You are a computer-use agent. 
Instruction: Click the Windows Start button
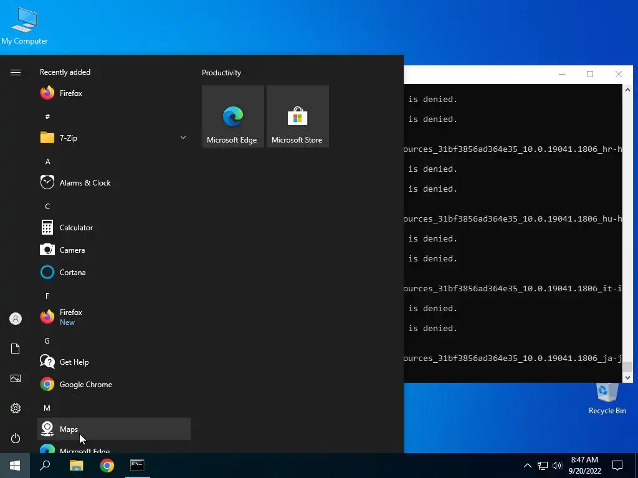click(x=15, y=466)
